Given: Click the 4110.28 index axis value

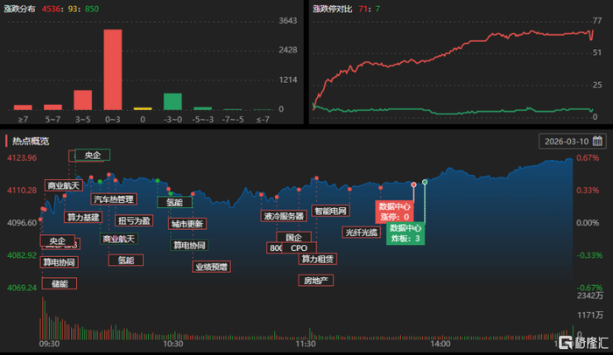Looking at the screenshot, I should [22, 191].
